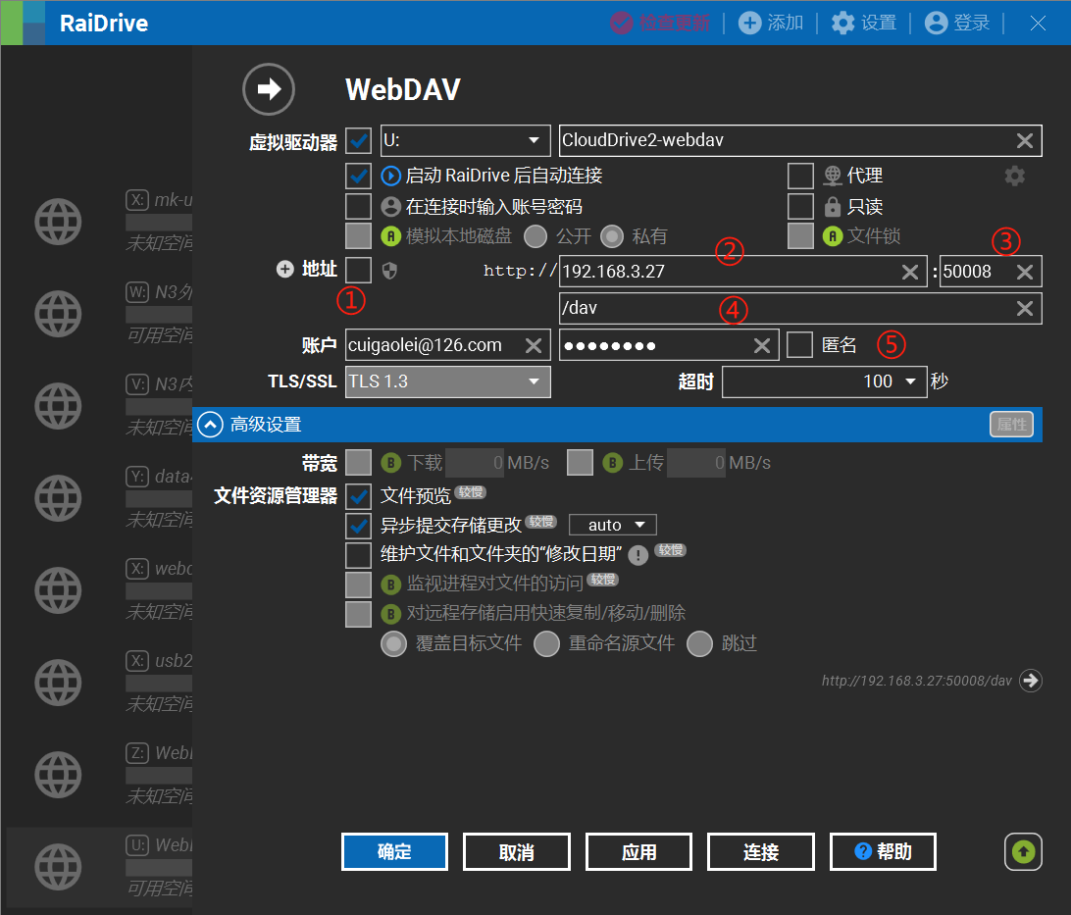Click the green up-arrow icon at bottom right
This screenshot has width=1071, height=915.
coord(1023,851)
